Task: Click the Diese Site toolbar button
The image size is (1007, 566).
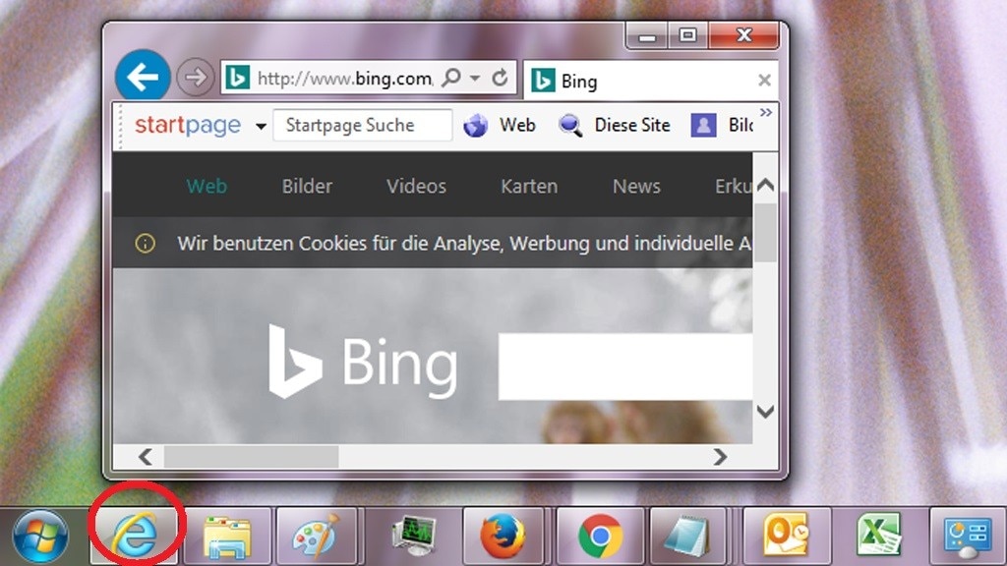Action: 632,125
